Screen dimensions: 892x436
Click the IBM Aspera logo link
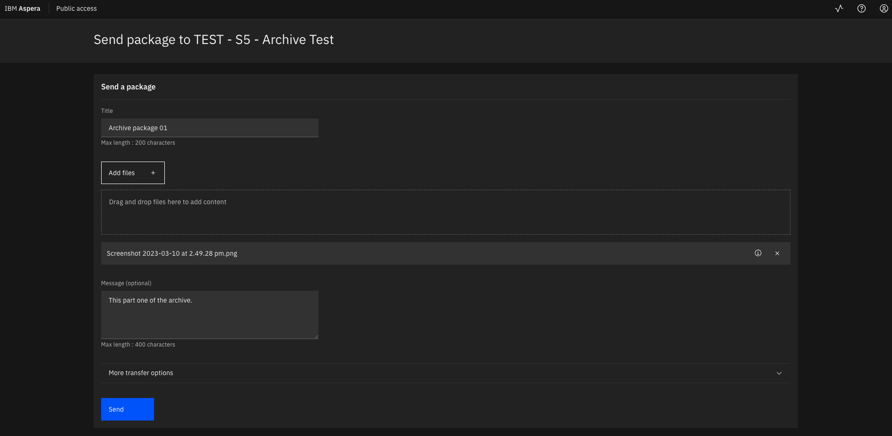tap(22, 8)
